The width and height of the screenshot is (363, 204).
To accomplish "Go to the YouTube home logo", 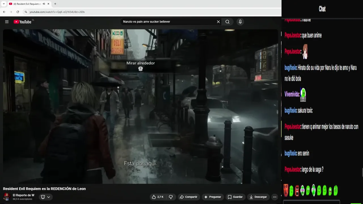I will 22,22.
